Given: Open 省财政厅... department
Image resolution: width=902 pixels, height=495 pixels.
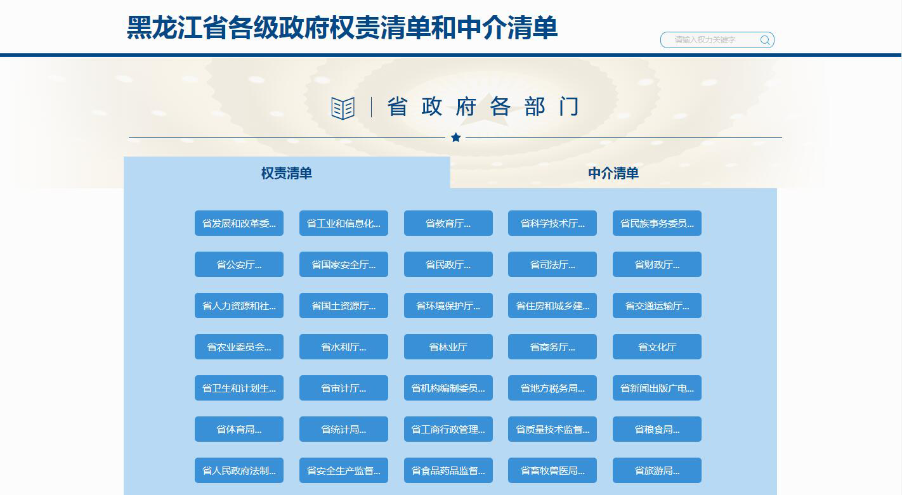Looking at the screenshot, I should [657, 264].
